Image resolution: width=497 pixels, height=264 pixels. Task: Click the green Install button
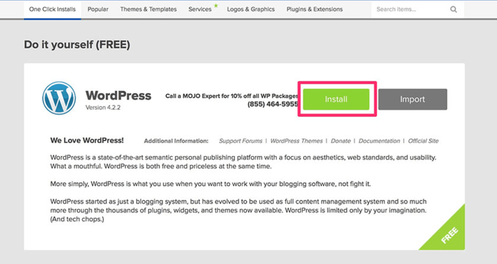(336, 99)
